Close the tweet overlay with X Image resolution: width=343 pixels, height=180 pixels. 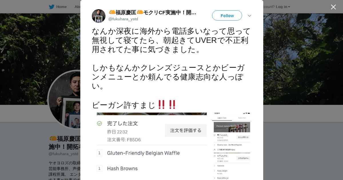tap(333, 7)
